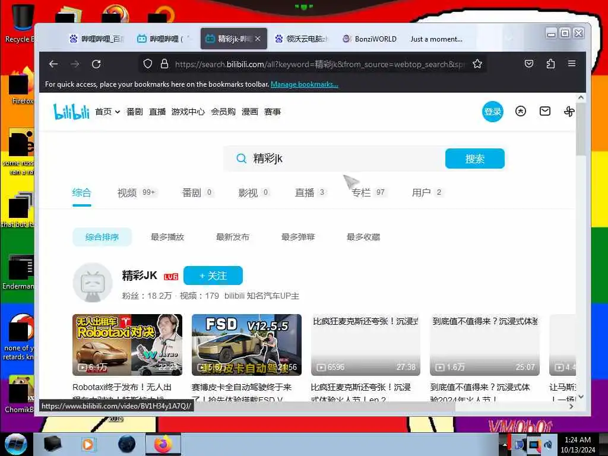
Task: Select the 影视 results tab
Action: [254, 192]
